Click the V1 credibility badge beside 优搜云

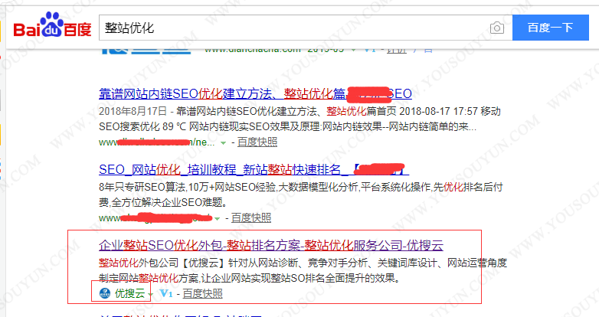pyautogui.click(x=165, y=294)
